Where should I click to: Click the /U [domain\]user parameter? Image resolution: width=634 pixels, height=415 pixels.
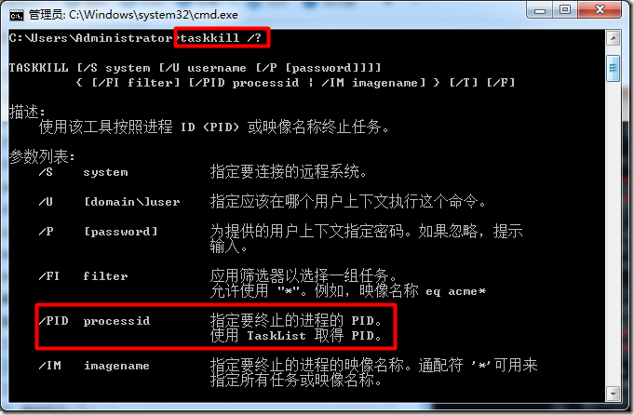109,202
